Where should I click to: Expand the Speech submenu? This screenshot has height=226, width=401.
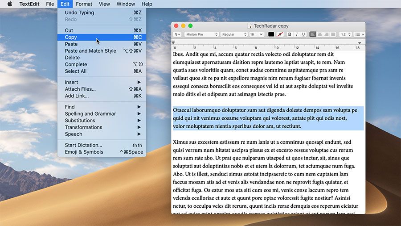click(x=102, y=134)
